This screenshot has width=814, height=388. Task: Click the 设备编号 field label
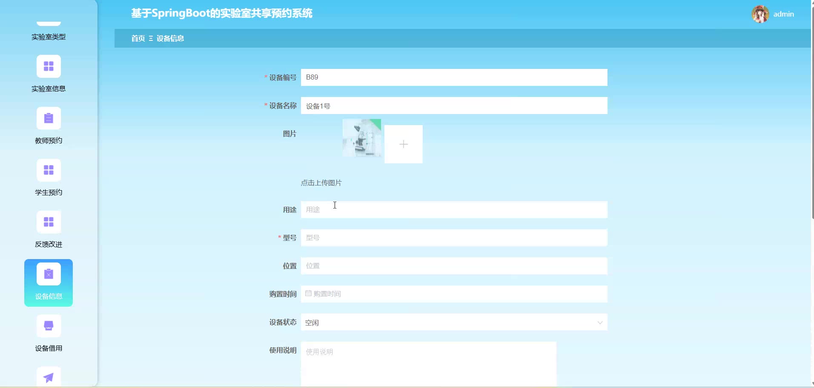pyautogui.click(x=283, y=77)
